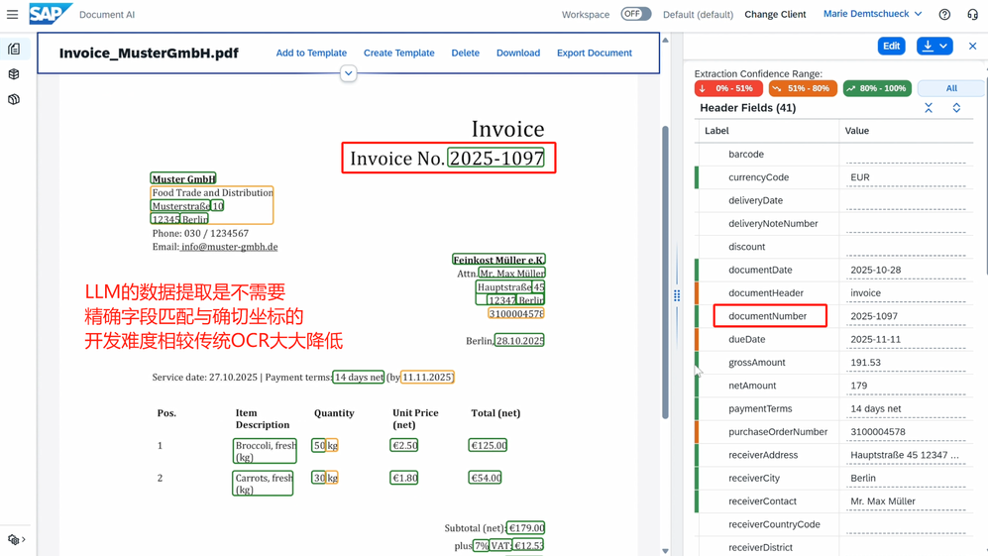
Task: Select the receiverAddress field label
Action: point(763,455)
